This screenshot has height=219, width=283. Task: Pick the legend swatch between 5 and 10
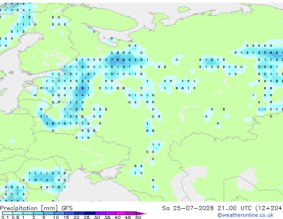tap(49, 213)
